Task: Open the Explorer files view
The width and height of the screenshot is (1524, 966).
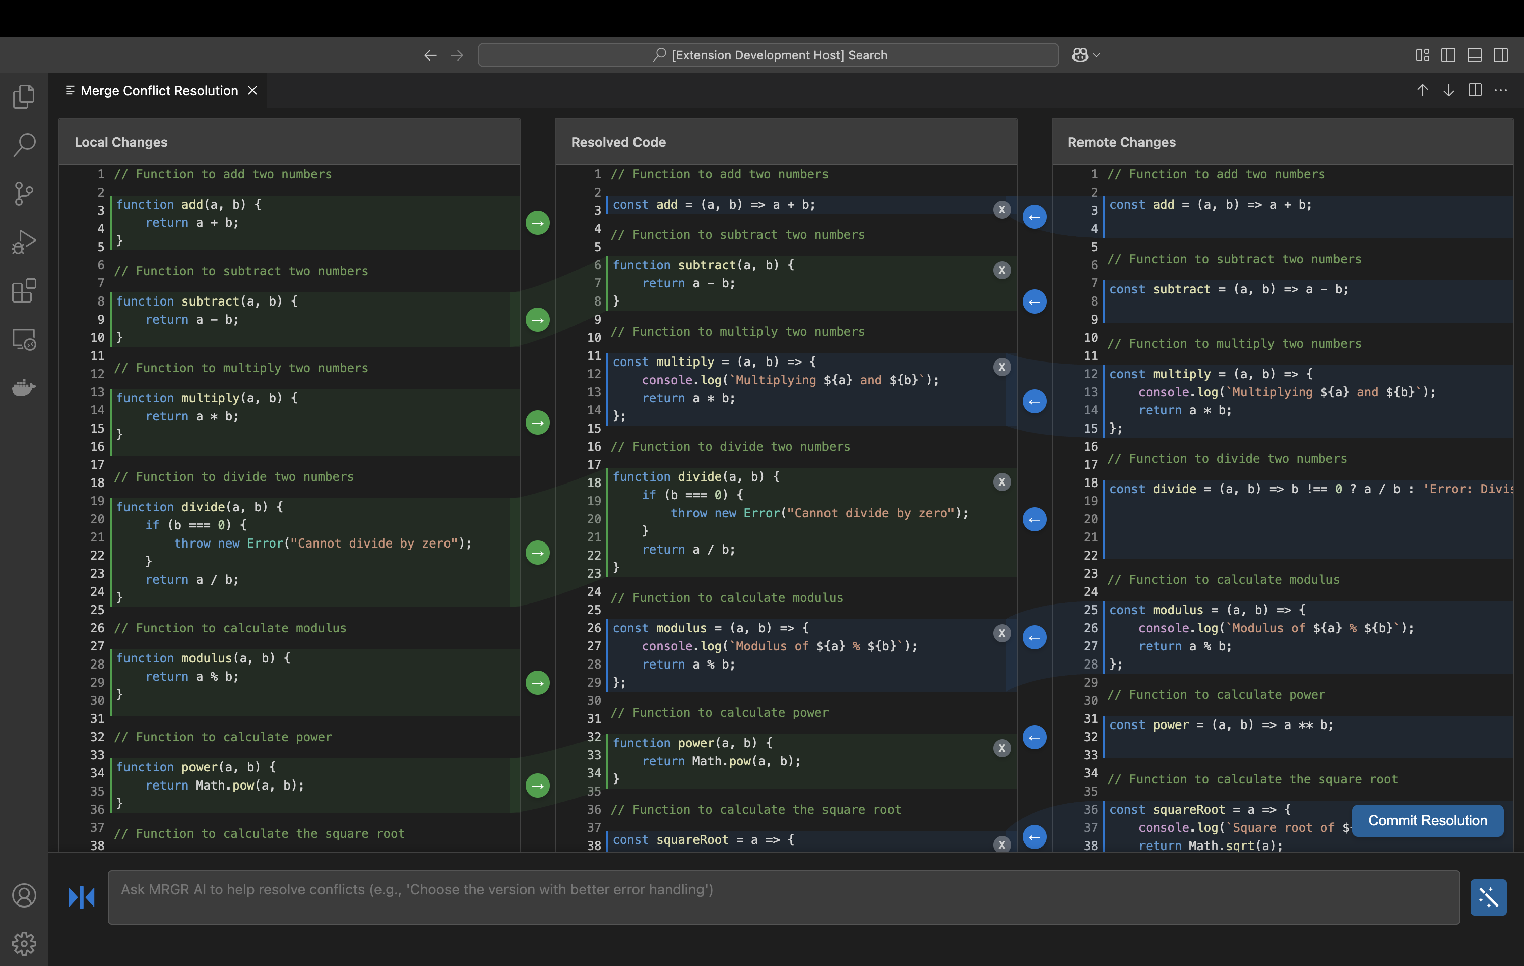Action: click(x=24, y=96)
